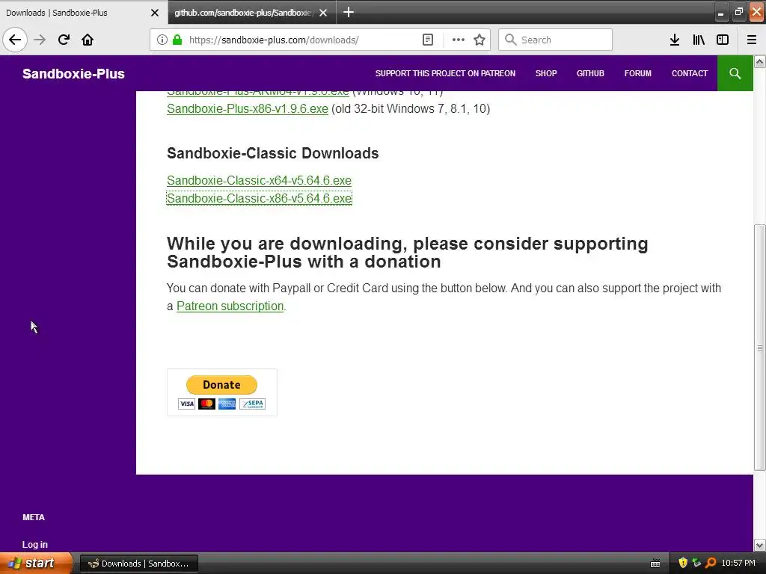Image resolution: width=766 pixels, height=574 pixels.
Task: Click the Sandboxie-Plus site title
Action: [73, 74]
